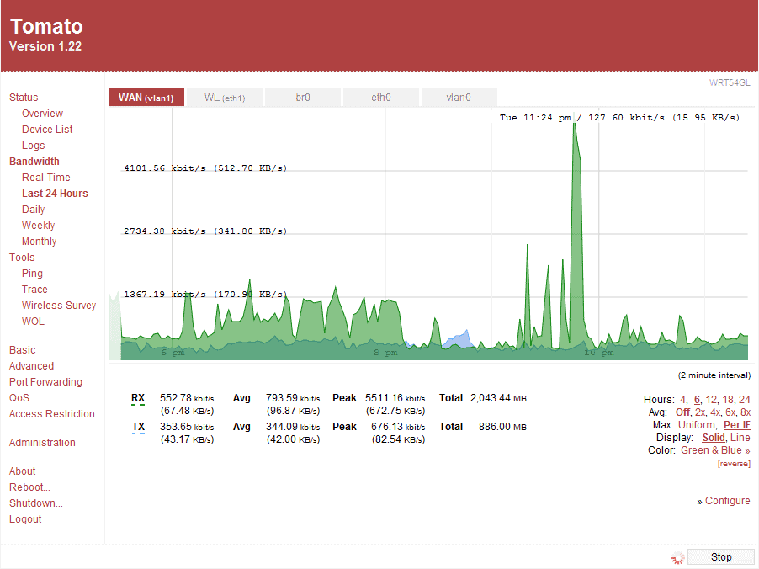
Task: Open the QoS settings section
Action: tap(19, 398)
